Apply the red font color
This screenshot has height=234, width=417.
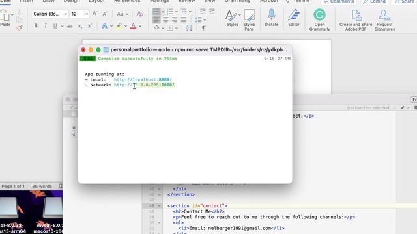tap(134, 26)
